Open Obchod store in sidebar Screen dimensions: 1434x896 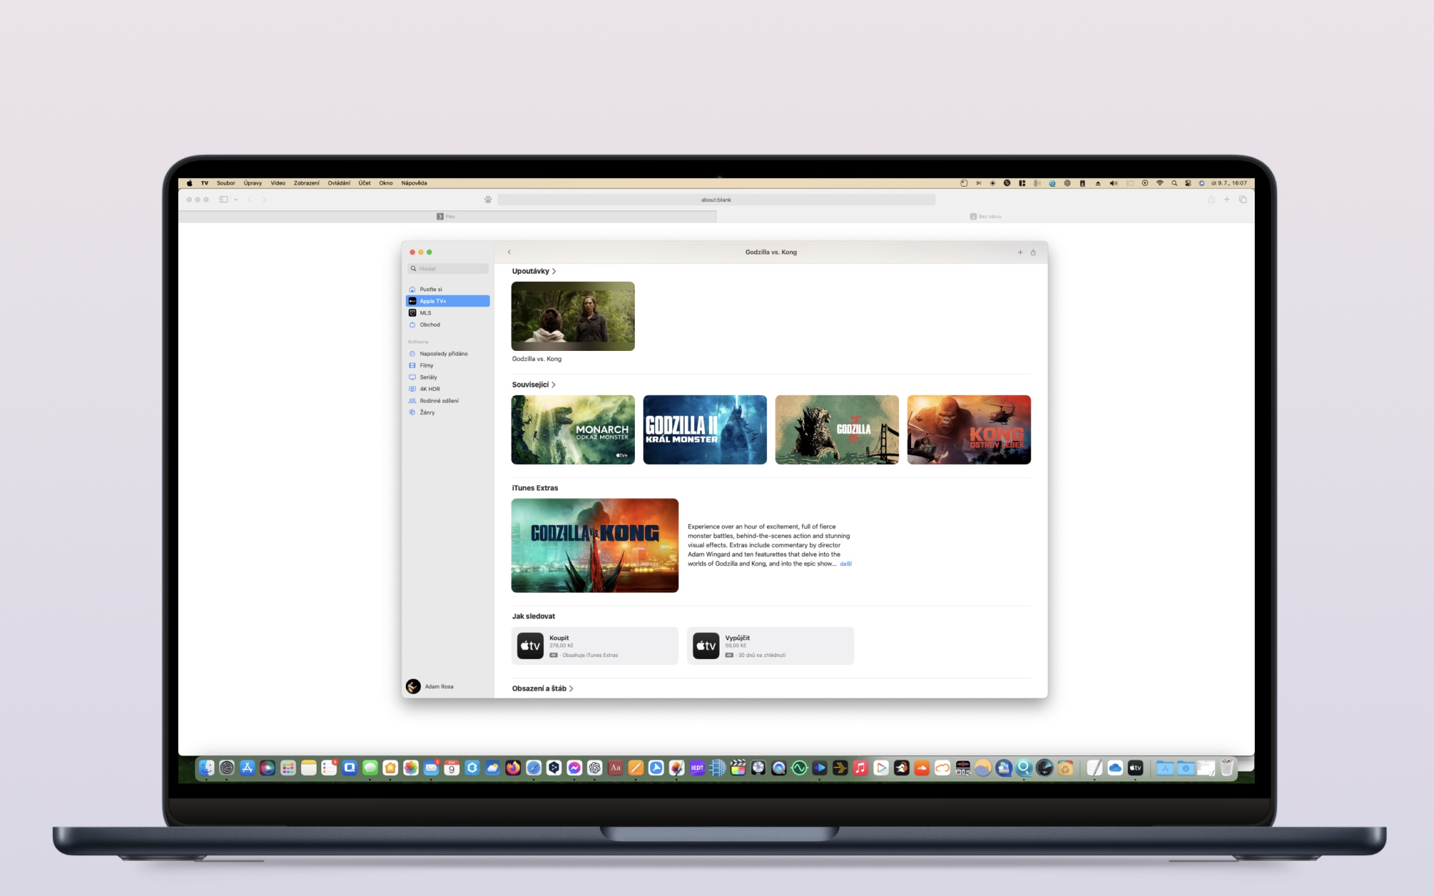click(429, 325)
